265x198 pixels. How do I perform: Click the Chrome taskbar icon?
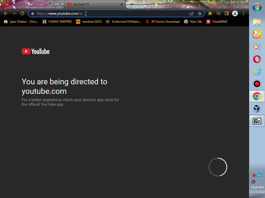coord(257,96)
